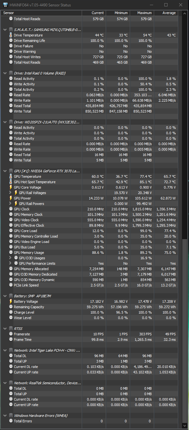Click the chip icon beside the S.M.A.R.T. SAMSUNG group
This screenshot has height=430, width=189.
(x=11, y=29)
